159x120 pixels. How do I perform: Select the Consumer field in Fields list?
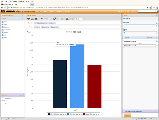[x=6, y=30]
